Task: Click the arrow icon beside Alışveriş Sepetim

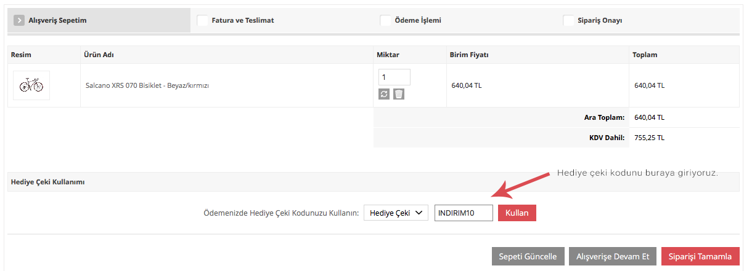Action: (x=18, y=20)
